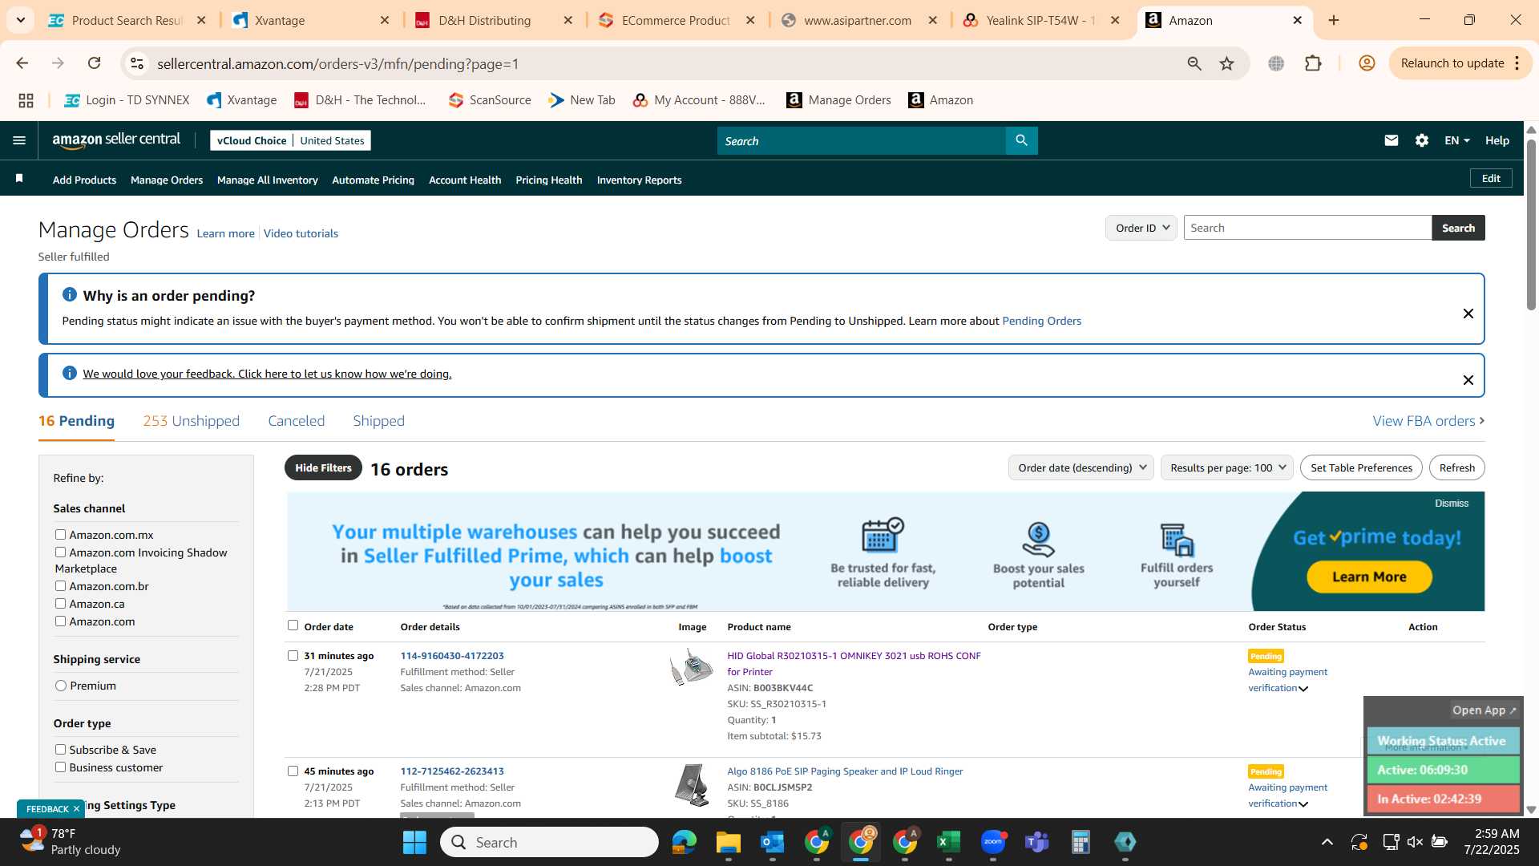Open the mail messages icon
Image resolution: width=1539 pixels, height=866 pixels.
tap(1392, 140)
